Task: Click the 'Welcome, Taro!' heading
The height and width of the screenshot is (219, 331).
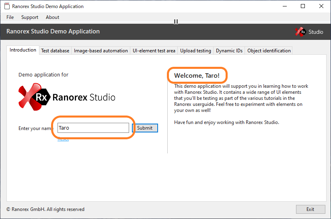Action: (x=197, y=75)
